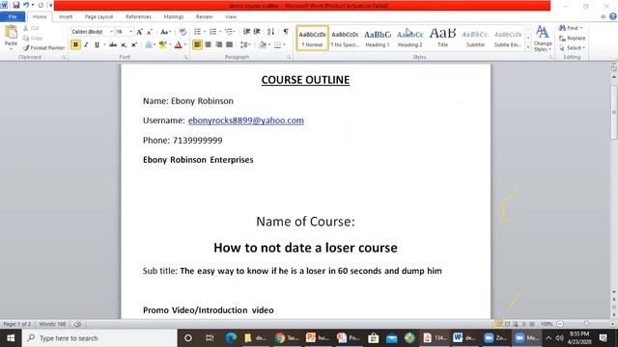Switch to the References tab

(138, 17)
